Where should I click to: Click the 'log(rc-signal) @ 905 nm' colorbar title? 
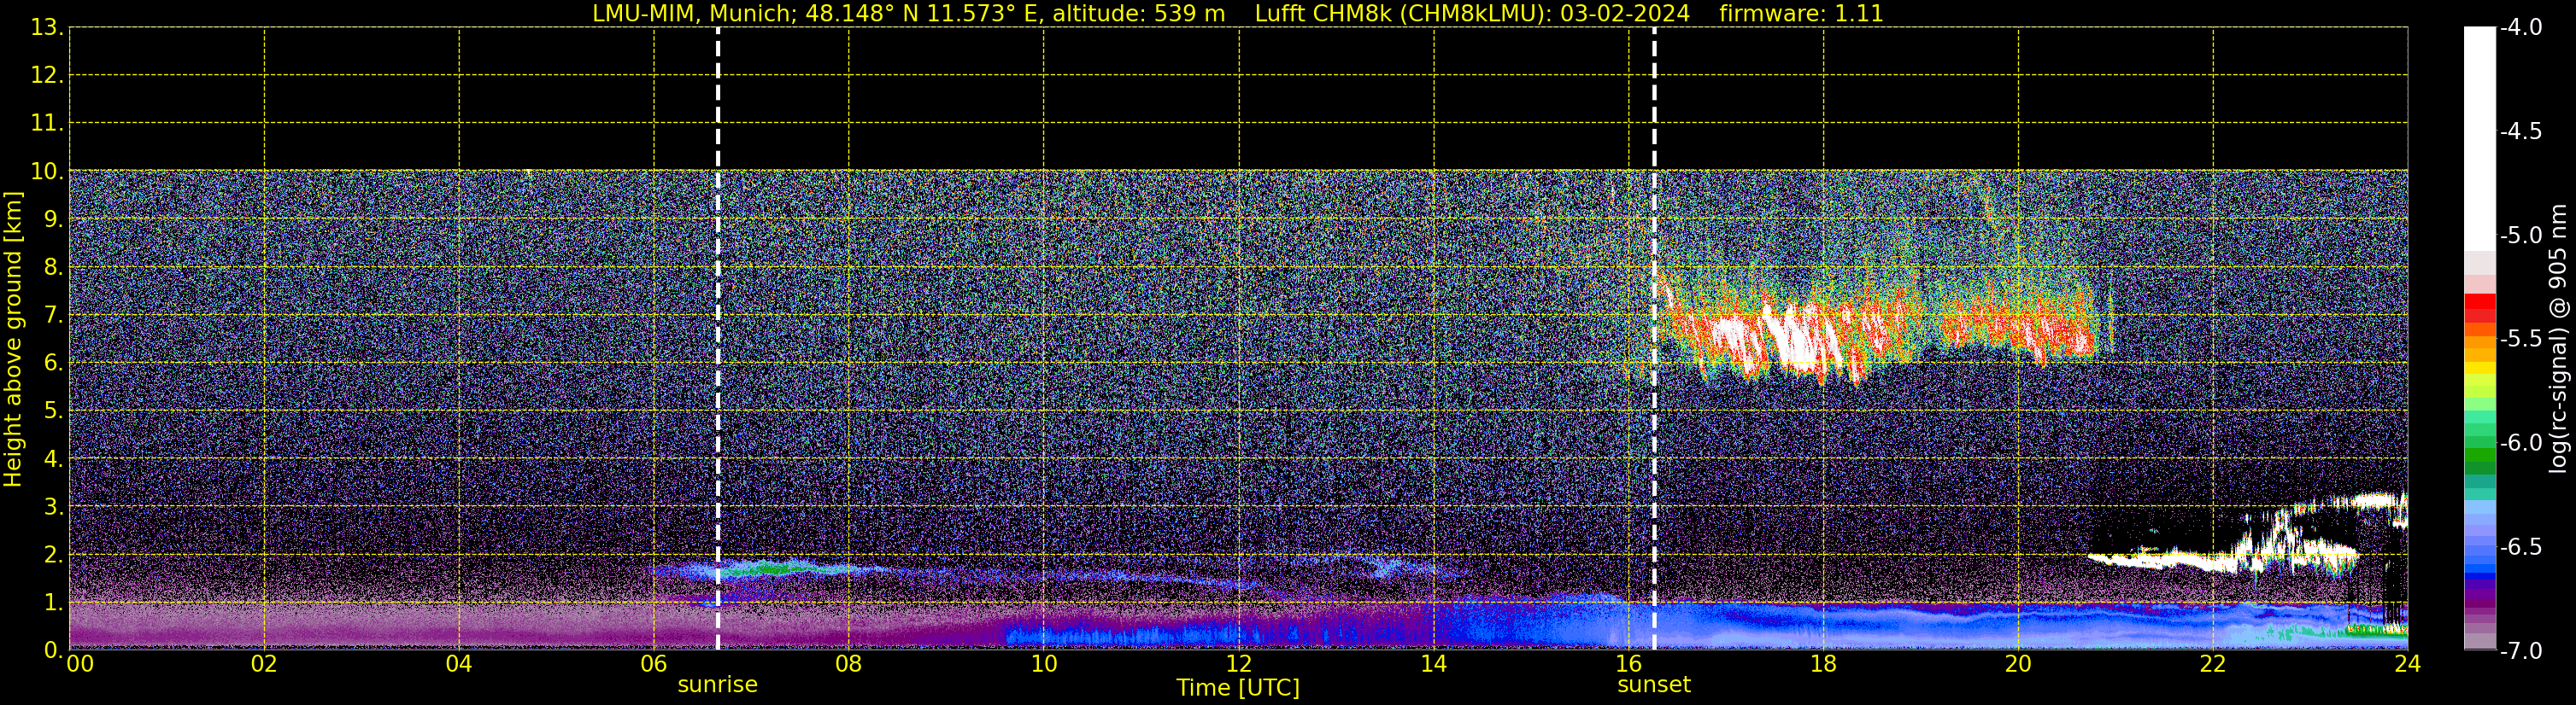click(x=2558, y=339)
